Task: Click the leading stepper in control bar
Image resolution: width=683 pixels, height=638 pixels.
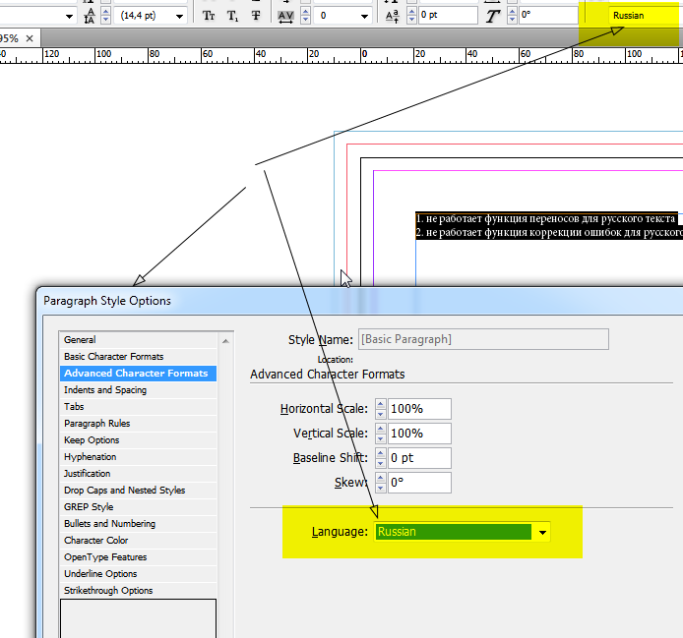Action: click(x=105, y=16)
